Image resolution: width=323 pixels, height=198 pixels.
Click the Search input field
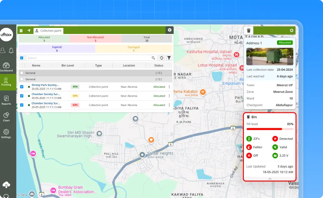coord(89,58)
